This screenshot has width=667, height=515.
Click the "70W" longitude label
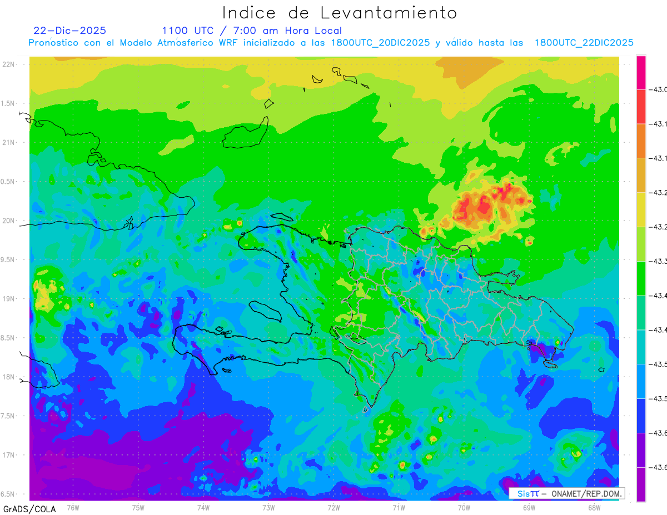tap(464, 507)
